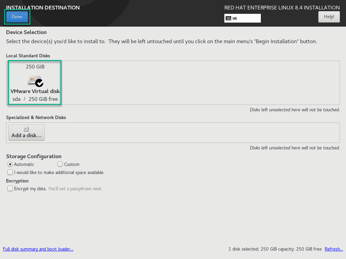
Task: Click the blue Done button
Action: pyautogui.click(x=17, y=17)
